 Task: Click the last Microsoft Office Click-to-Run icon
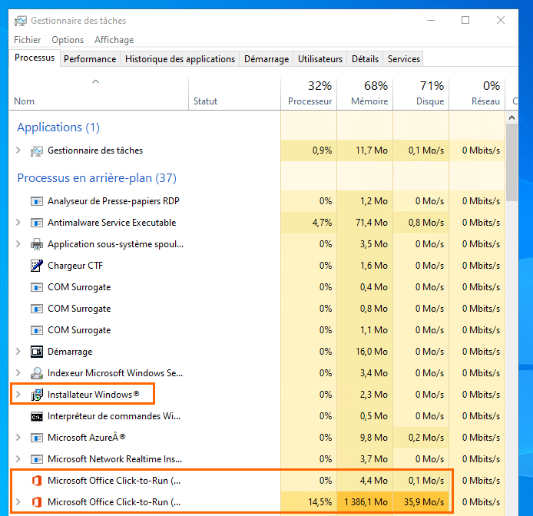coord(37,502)
